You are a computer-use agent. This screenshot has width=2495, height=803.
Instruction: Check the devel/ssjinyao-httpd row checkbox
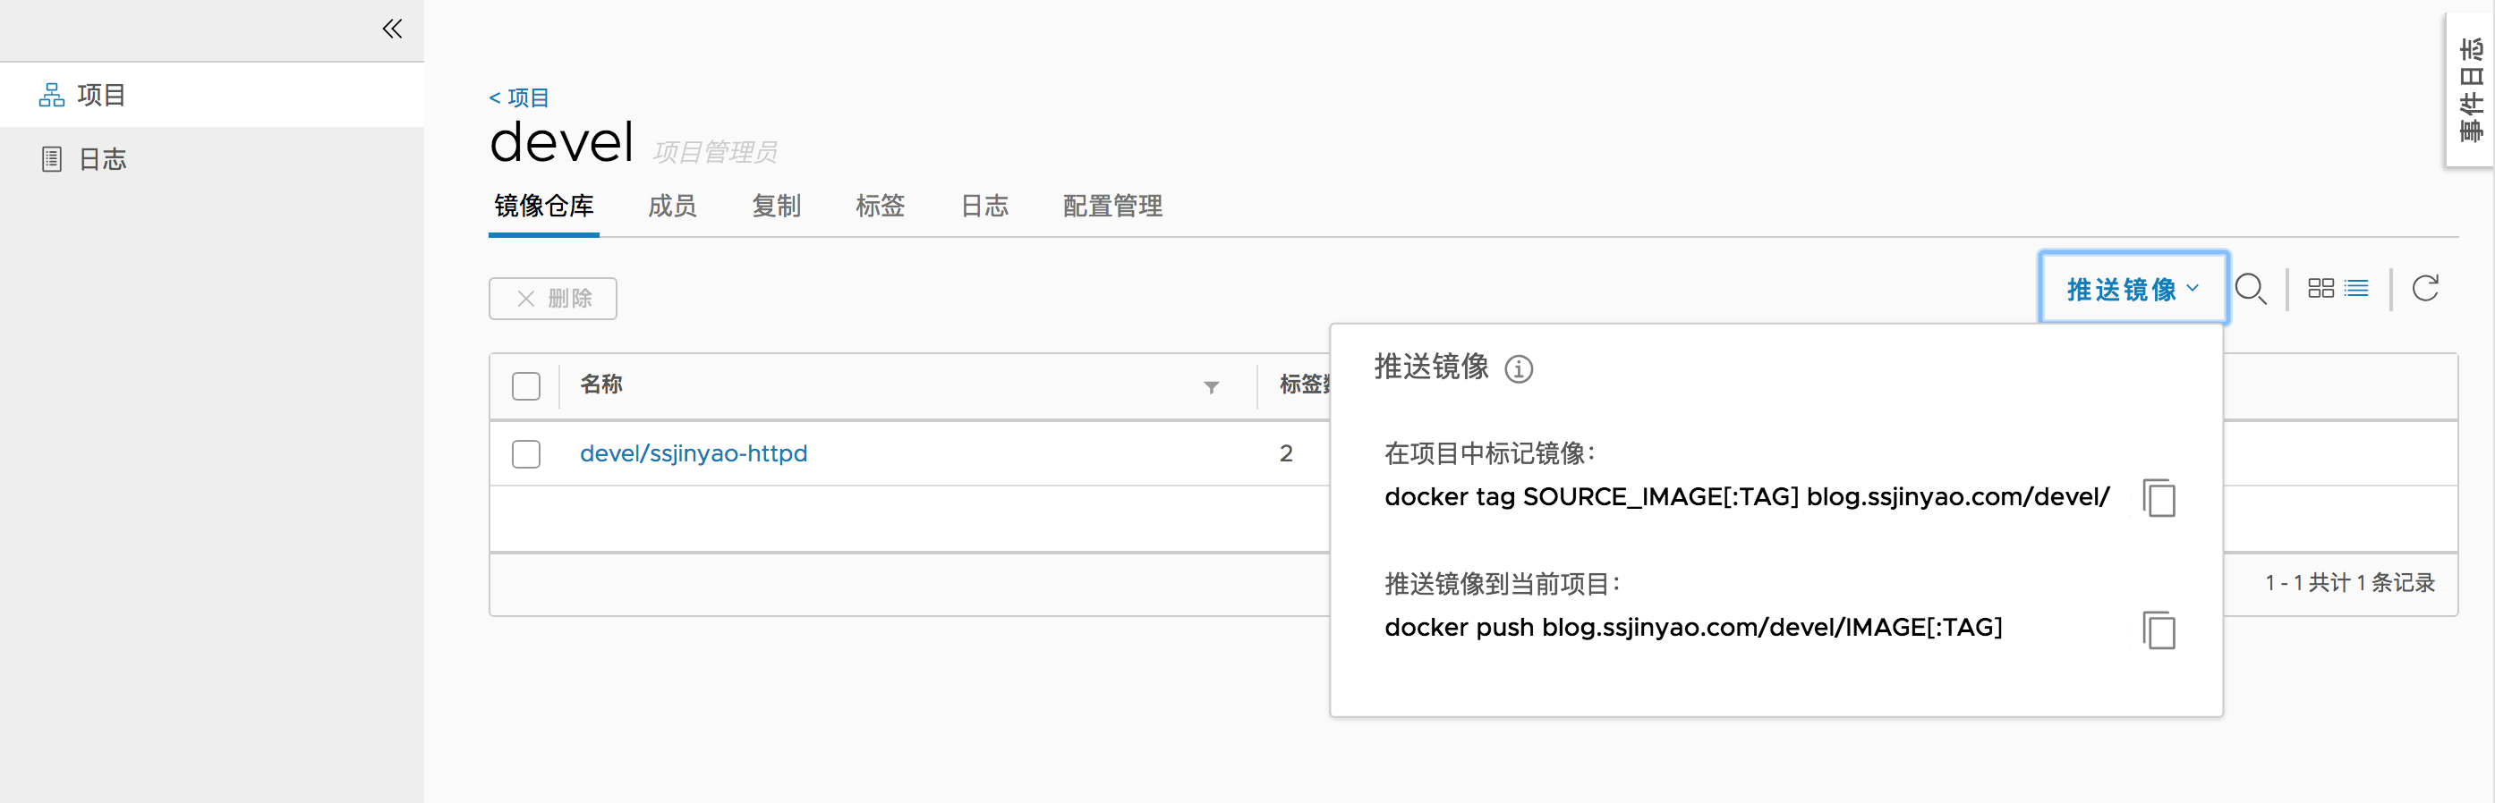point(526,453)
